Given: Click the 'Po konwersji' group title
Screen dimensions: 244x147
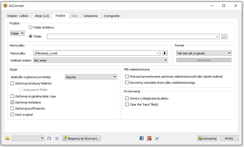Looking at the screenshot, I should pyautogui.click(x=132, y=91).
